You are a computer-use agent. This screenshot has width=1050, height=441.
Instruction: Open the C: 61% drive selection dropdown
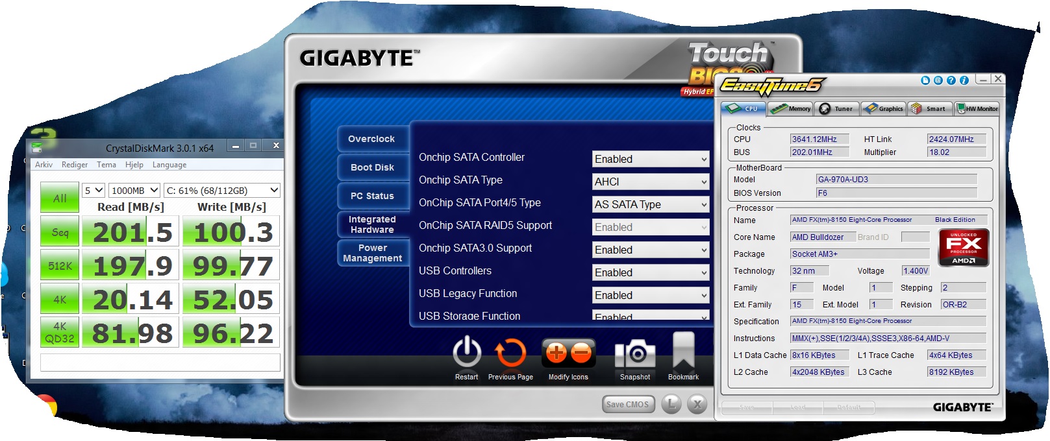222,190
